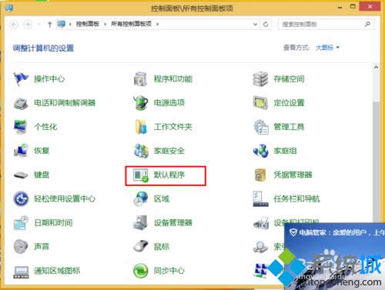Click the 默认程序 link text
This screenshot has width=385, height=290.
tap(169, 175)
